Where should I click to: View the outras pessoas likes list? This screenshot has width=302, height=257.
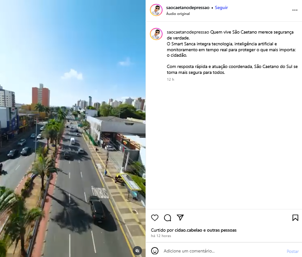click(222, 230)
